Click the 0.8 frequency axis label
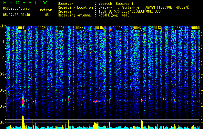Screen dimensions: 203x129 [x=3, y=90]
